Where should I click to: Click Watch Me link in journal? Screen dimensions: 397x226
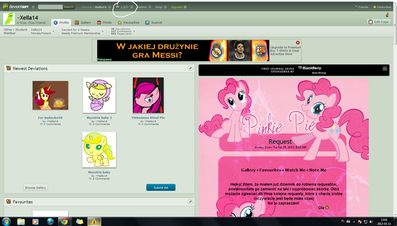[295, 170]
